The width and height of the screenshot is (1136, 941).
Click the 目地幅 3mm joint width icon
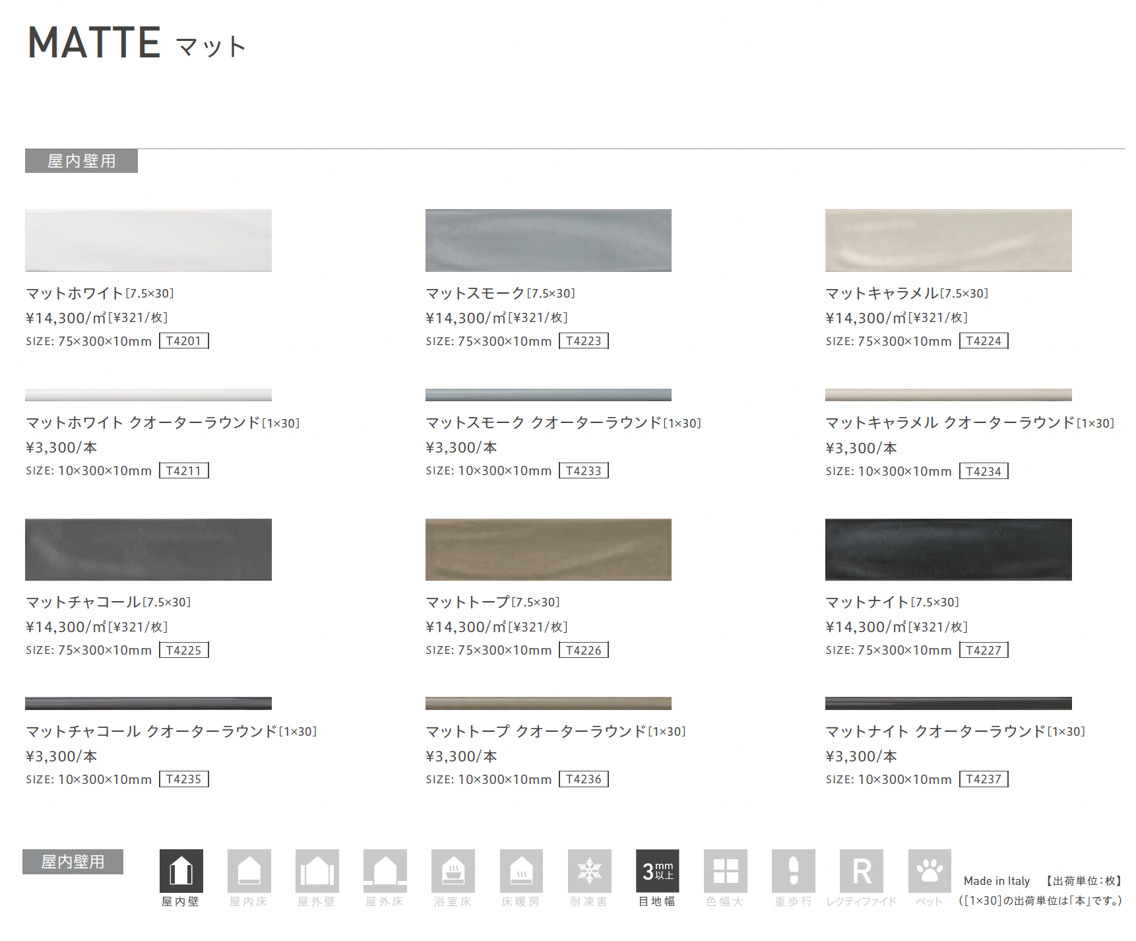[657, 870]
